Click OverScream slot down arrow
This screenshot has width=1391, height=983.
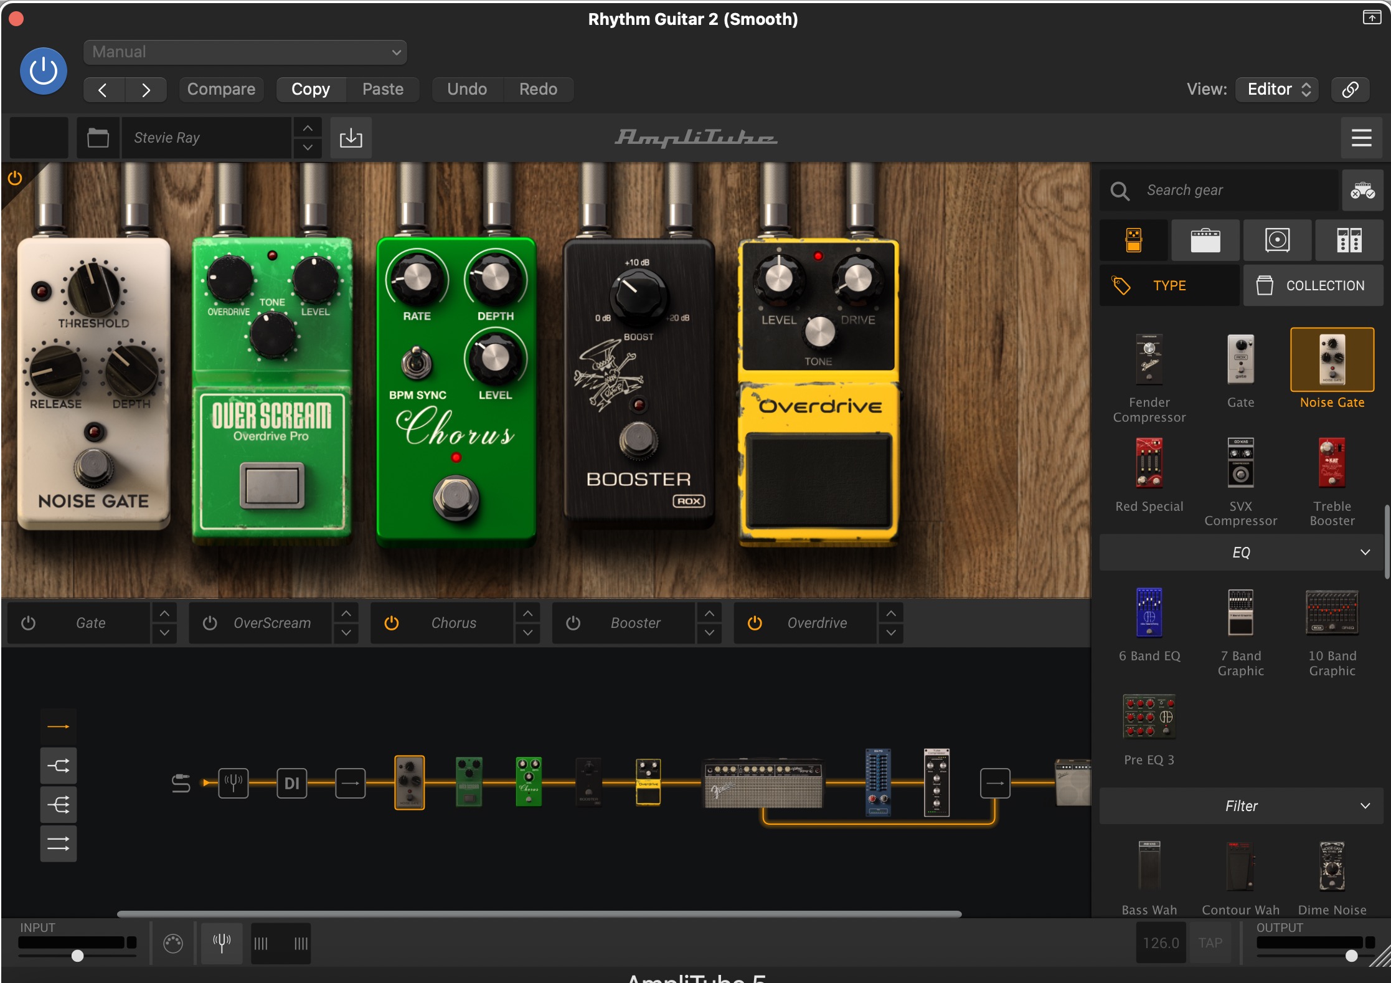click(346, 633)
